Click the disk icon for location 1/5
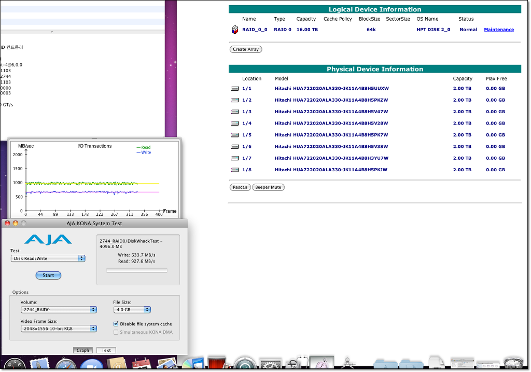 coord(235,135)
